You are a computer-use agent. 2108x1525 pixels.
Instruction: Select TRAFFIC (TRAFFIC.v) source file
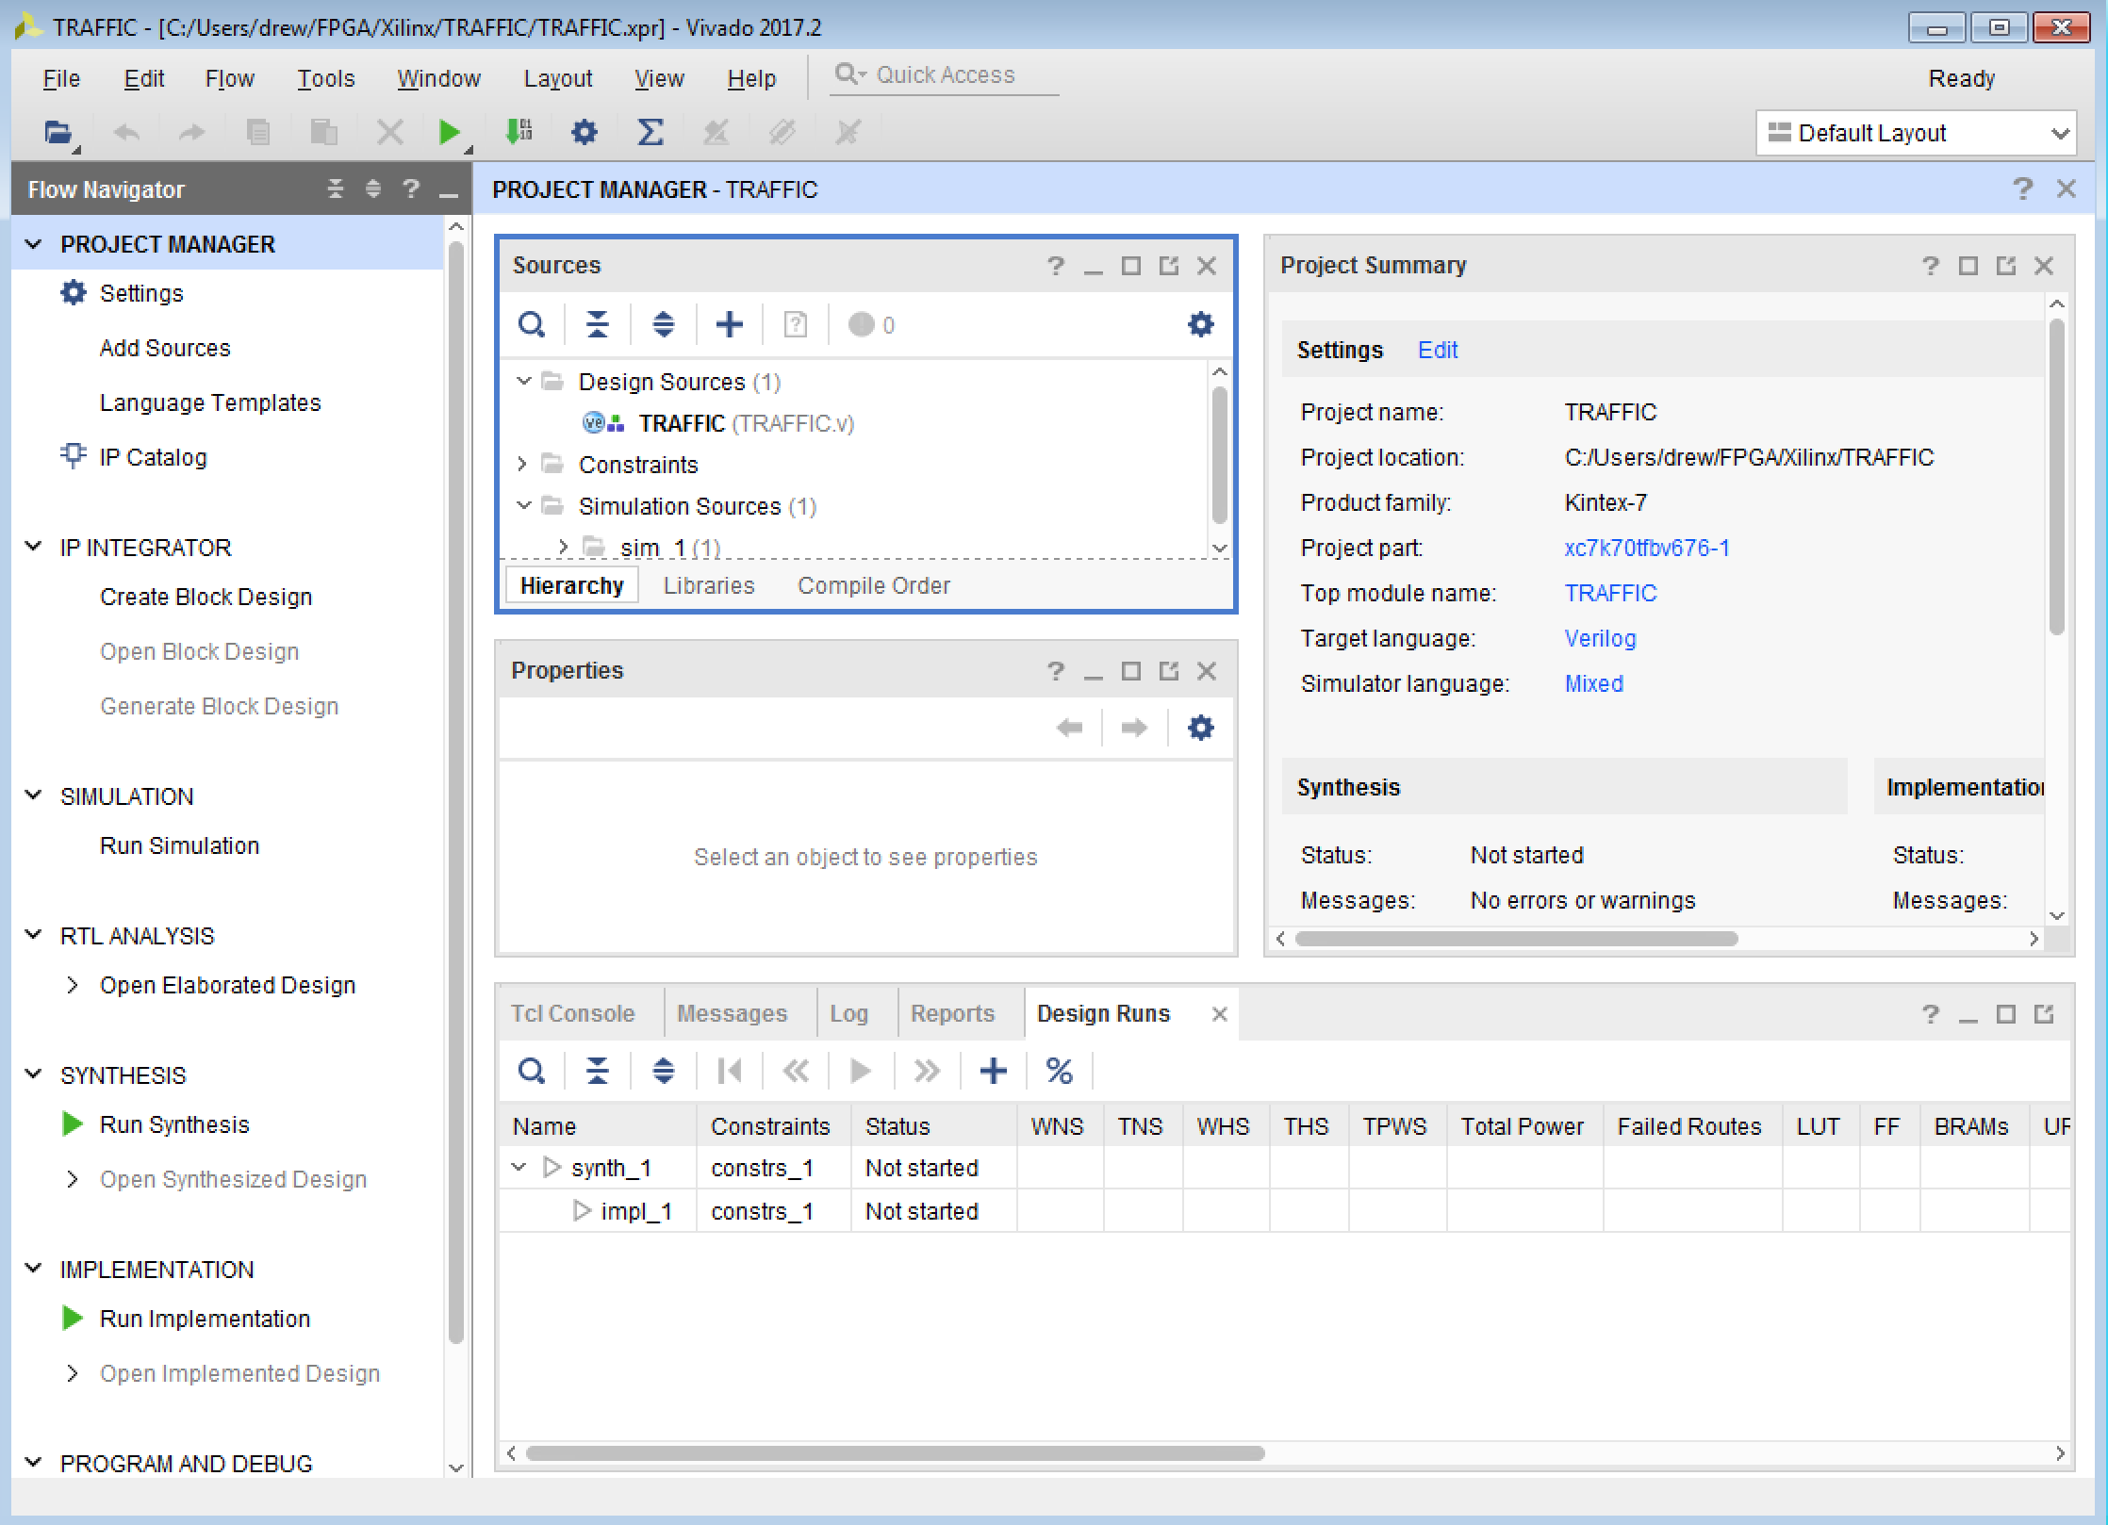point(747,423)
